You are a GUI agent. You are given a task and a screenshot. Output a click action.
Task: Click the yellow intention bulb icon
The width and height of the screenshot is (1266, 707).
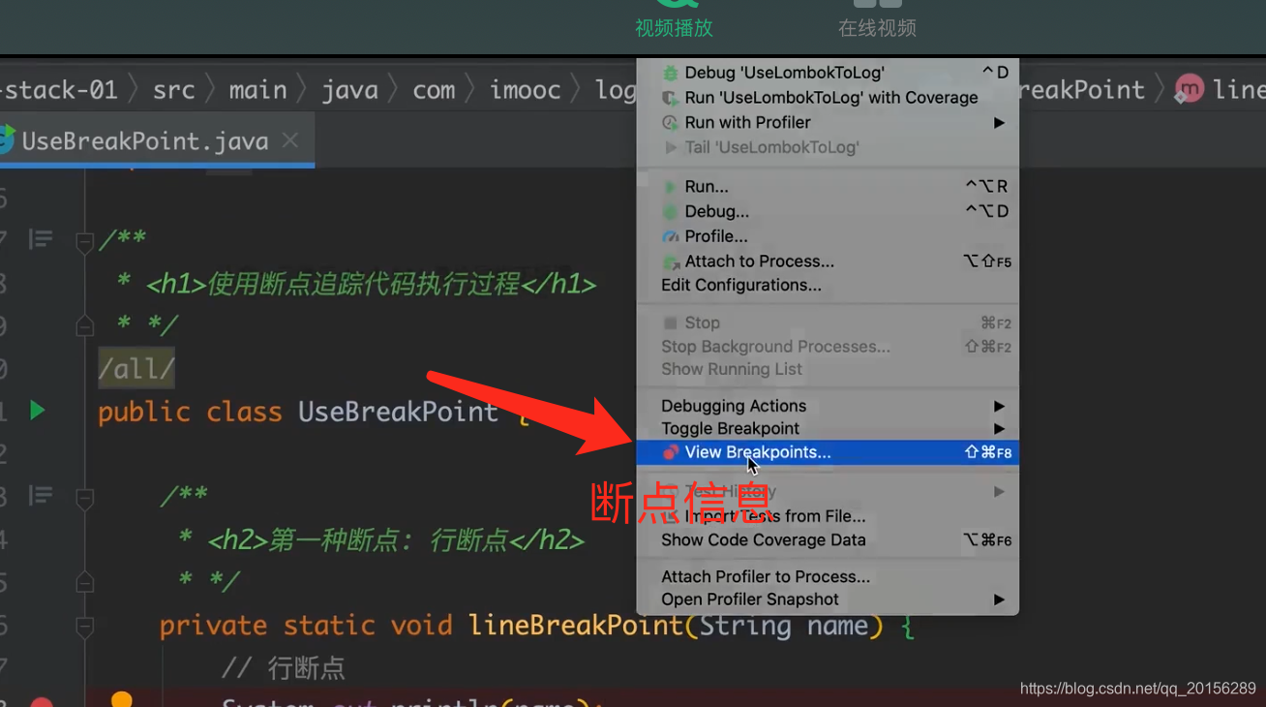[x=121, y=699]
